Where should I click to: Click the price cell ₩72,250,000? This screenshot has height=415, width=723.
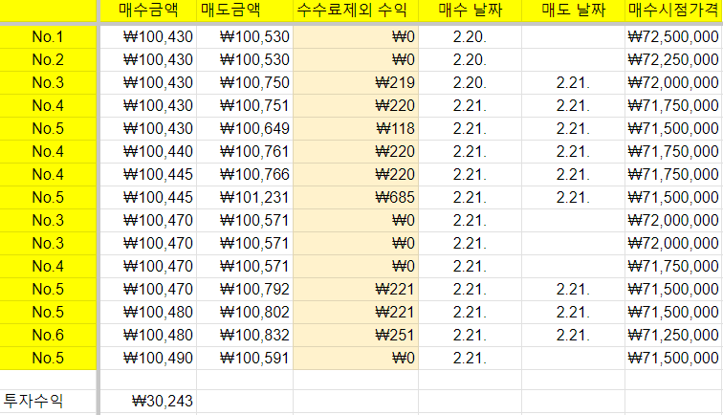[674, 60]
